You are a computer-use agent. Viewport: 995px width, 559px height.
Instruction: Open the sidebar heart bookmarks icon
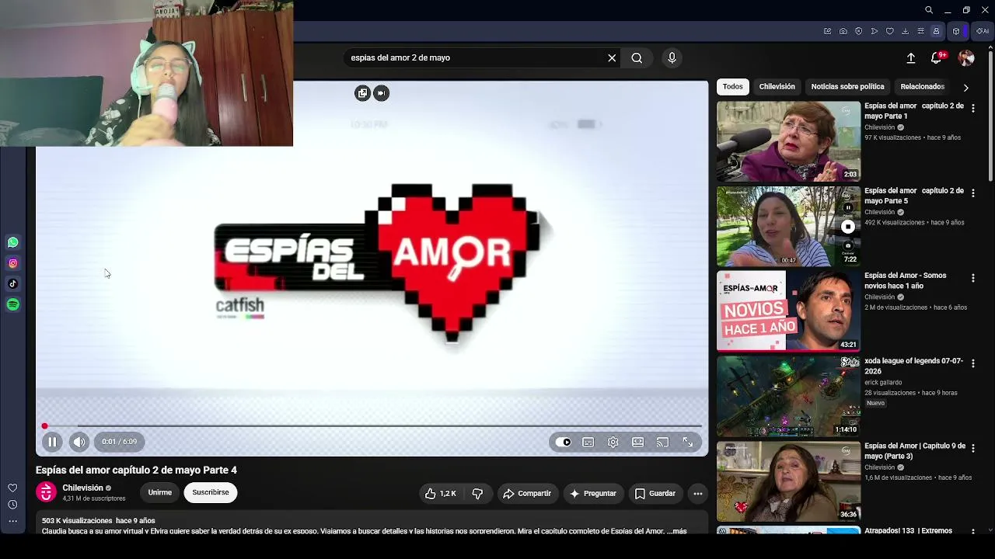(x=12, y=488)
